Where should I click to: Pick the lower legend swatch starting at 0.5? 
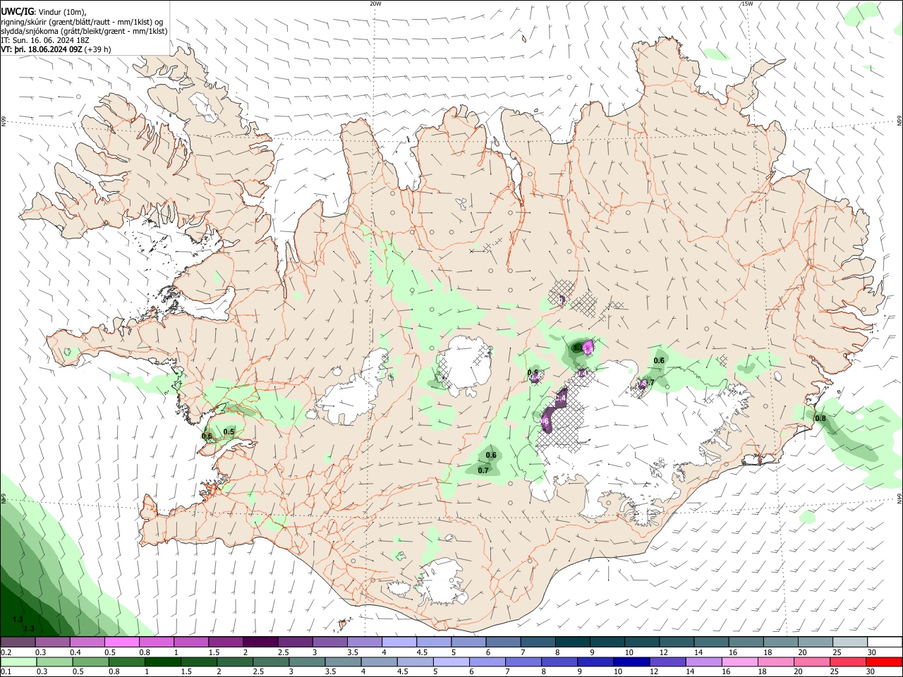pyautogui.click(x=90, y=661)
